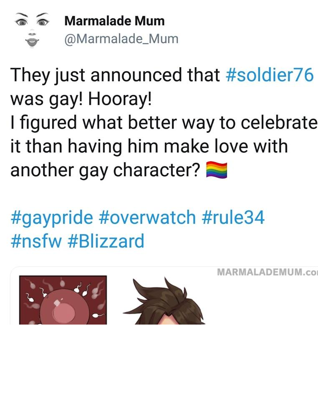Open the dark red comic panel thumbnail
This screenshot has height=401, width=318.
point(63,300)
